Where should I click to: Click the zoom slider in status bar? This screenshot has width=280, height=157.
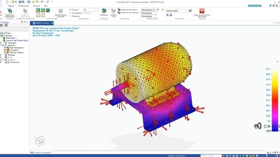pos(267,156)
